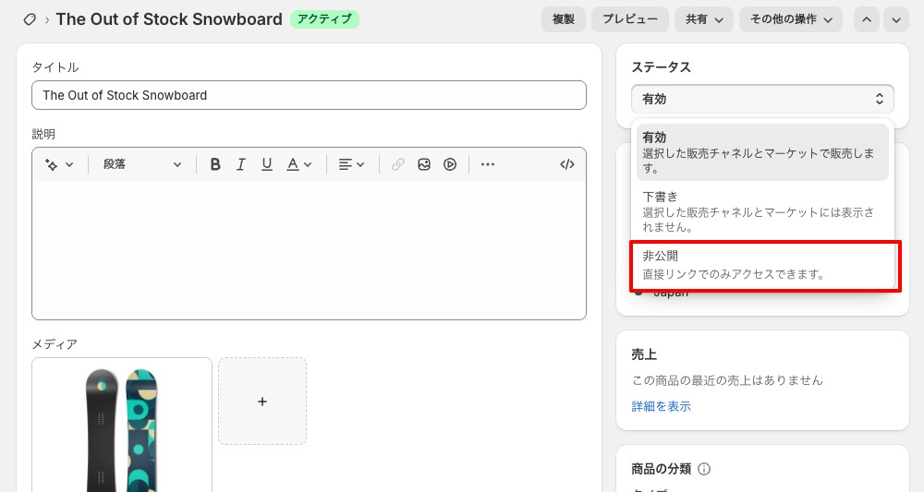Viewport: 924px width, 492px height.
Task: Click the 'The Out of Stock Snowboard' page heading
Action: click(169, 19)
